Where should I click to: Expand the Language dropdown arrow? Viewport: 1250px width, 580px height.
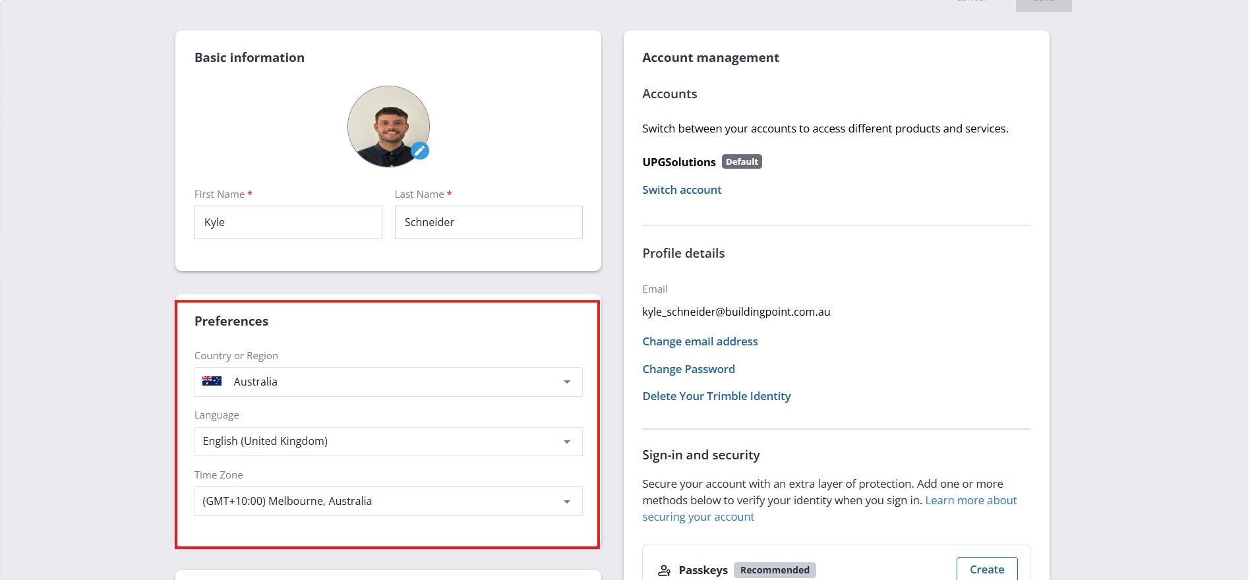point(567,442)
